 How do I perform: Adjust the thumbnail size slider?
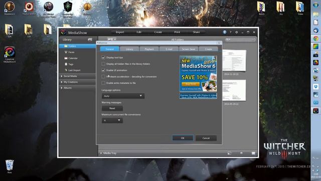click(x=241, y=153)
